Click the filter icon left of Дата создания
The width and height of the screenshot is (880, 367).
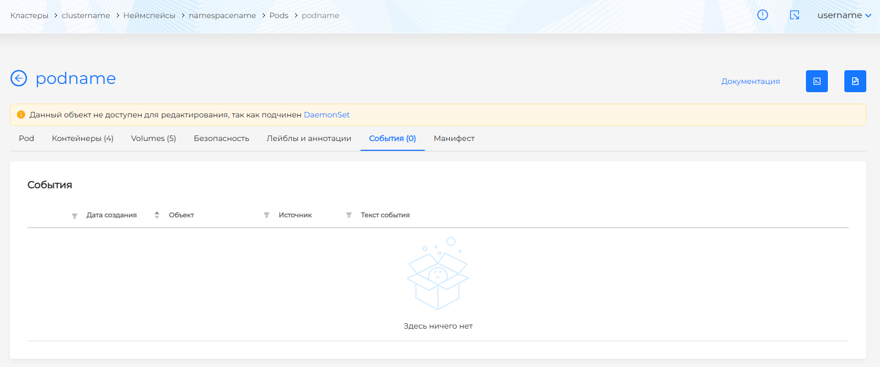pos(75,216)
